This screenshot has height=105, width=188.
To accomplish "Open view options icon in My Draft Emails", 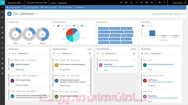I will 134,53.
